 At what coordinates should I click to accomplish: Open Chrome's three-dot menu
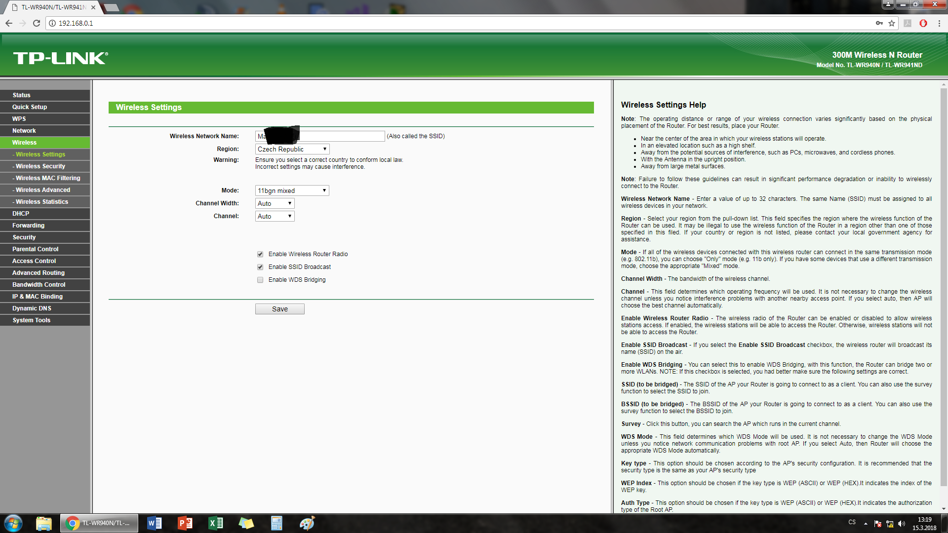(x=939, y=23)
